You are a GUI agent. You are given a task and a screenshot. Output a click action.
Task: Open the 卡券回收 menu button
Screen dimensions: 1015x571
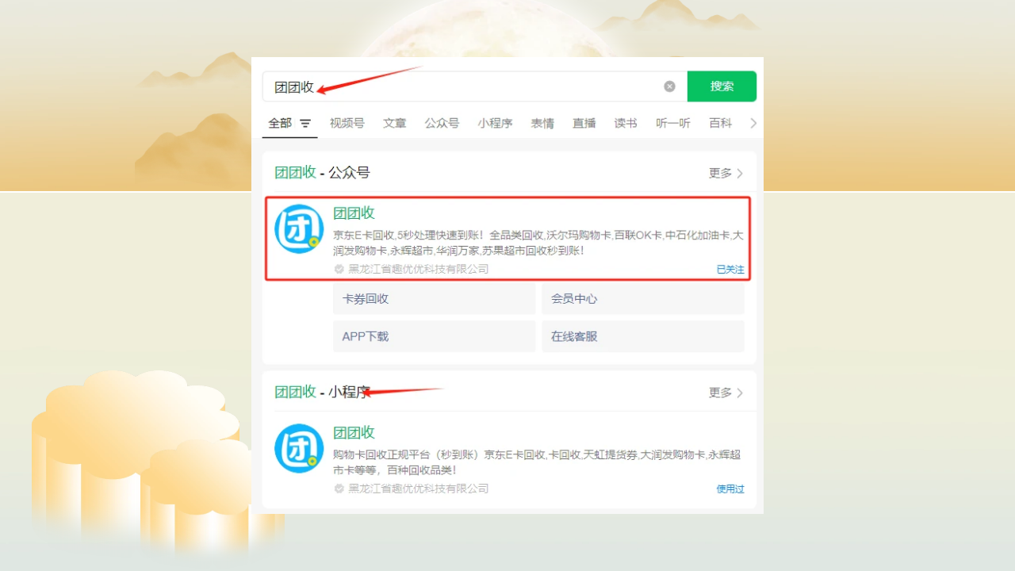[435, 299]
